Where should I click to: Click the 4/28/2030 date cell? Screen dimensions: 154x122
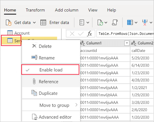[142, 80]
